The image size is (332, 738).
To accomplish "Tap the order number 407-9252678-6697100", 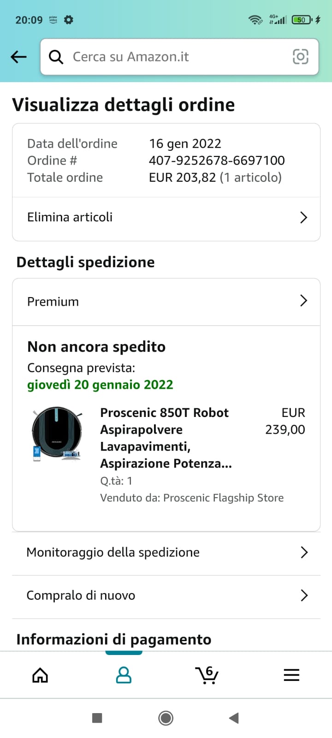I will tap(217, 161).
